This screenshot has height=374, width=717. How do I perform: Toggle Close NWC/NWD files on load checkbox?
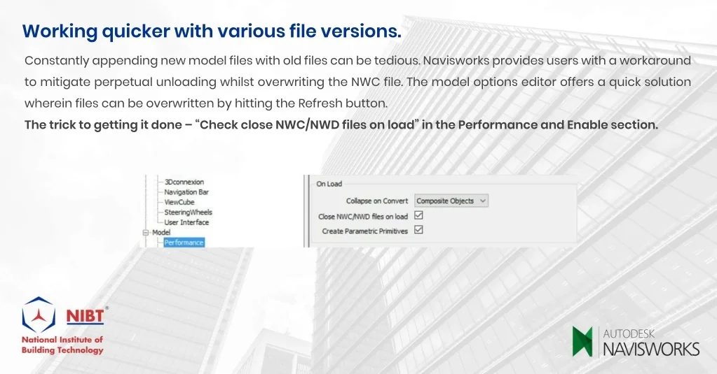click(x=419, y=216)
